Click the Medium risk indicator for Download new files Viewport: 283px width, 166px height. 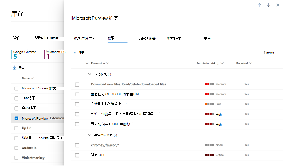(x=209, y=84)
